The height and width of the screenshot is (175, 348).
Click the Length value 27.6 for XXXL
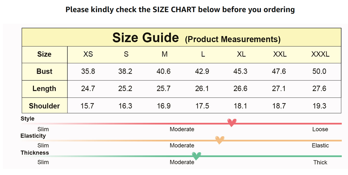coord(319,89)
